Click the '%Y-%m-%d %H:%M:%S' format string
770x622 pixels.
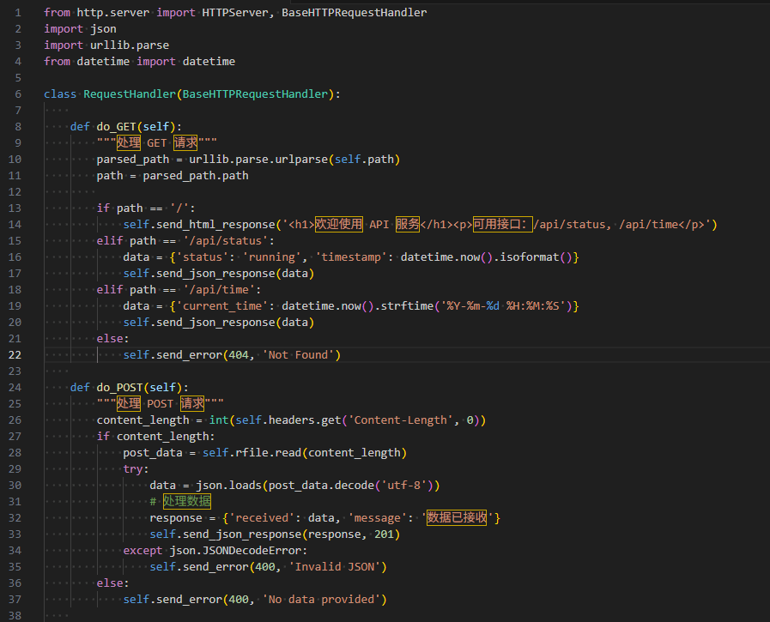(x=503, y=305)
